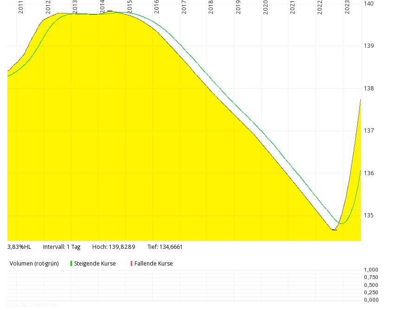This screenshot has height=310, width=415.
Task: Click the 2019 year label
Action: tap(238, 7)
